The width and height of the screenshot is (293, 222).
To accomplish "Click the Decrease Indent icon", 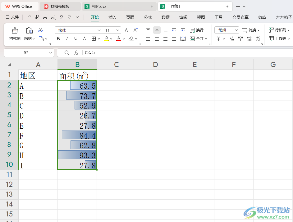I will (174, 30).
